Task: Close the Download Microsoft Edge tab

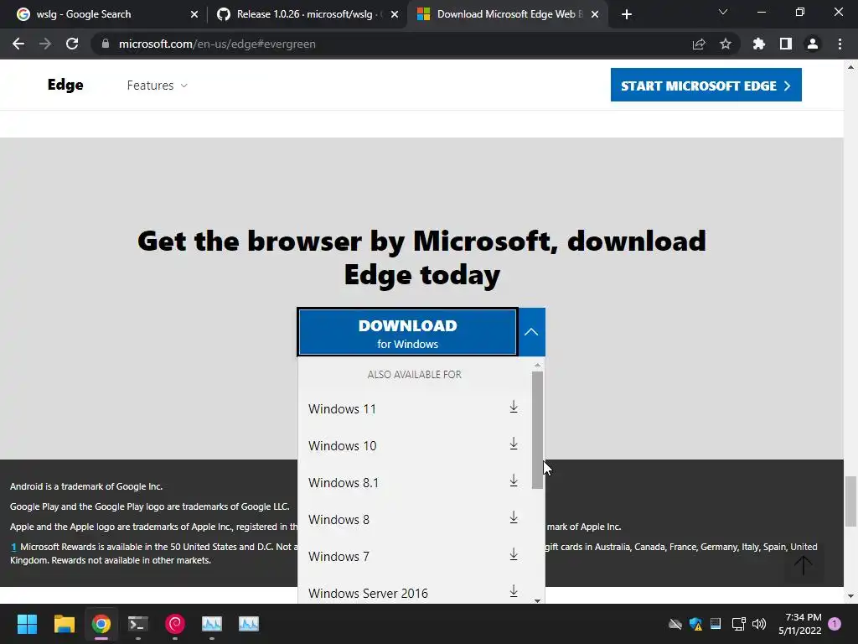Action: [595, 14]
